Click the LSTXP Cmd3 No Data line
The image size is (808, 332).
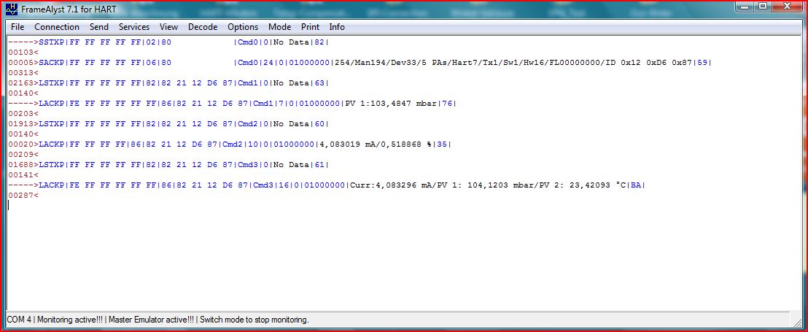168,165
